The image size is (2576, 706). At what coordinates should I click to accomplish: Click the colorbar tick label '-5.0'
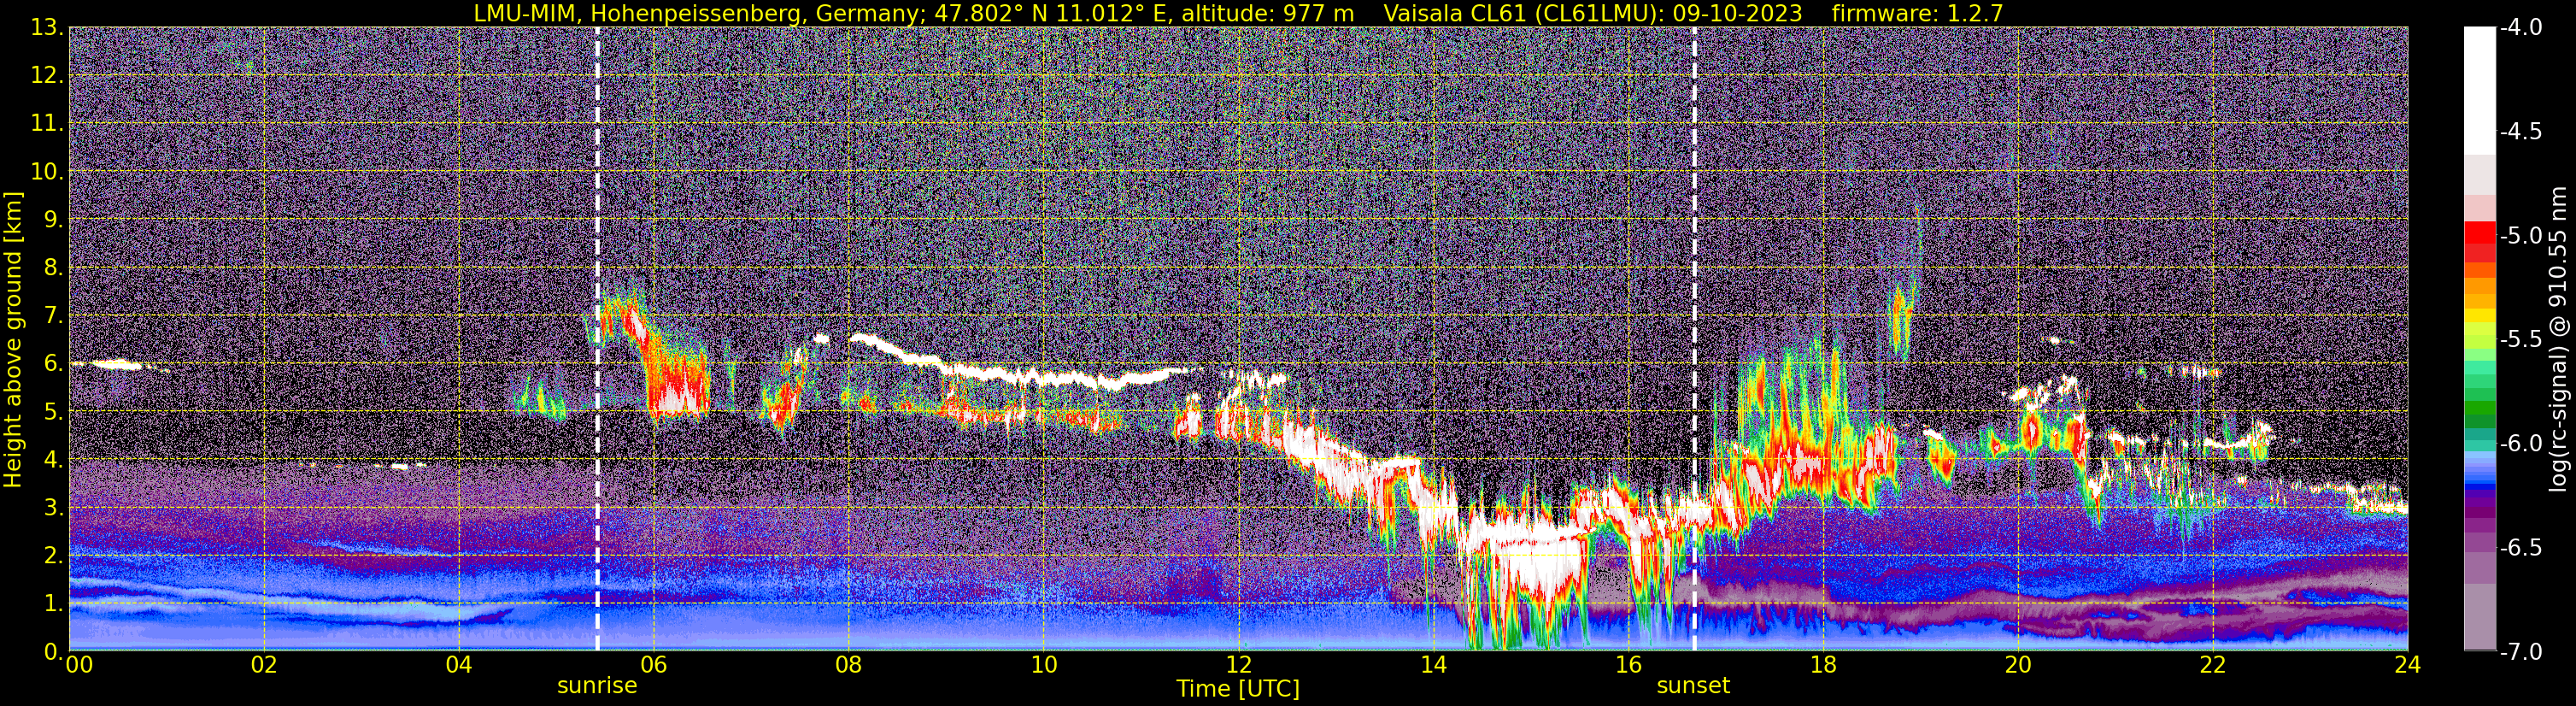tap(2520, 236)
